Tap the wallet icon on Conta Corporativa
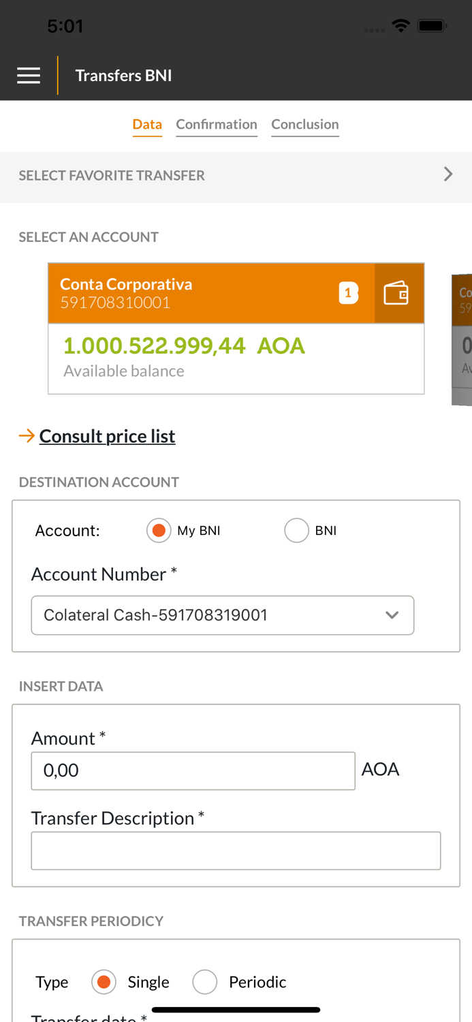The height and width of the screenshot is (1022, 472). [x=396, y=293]
